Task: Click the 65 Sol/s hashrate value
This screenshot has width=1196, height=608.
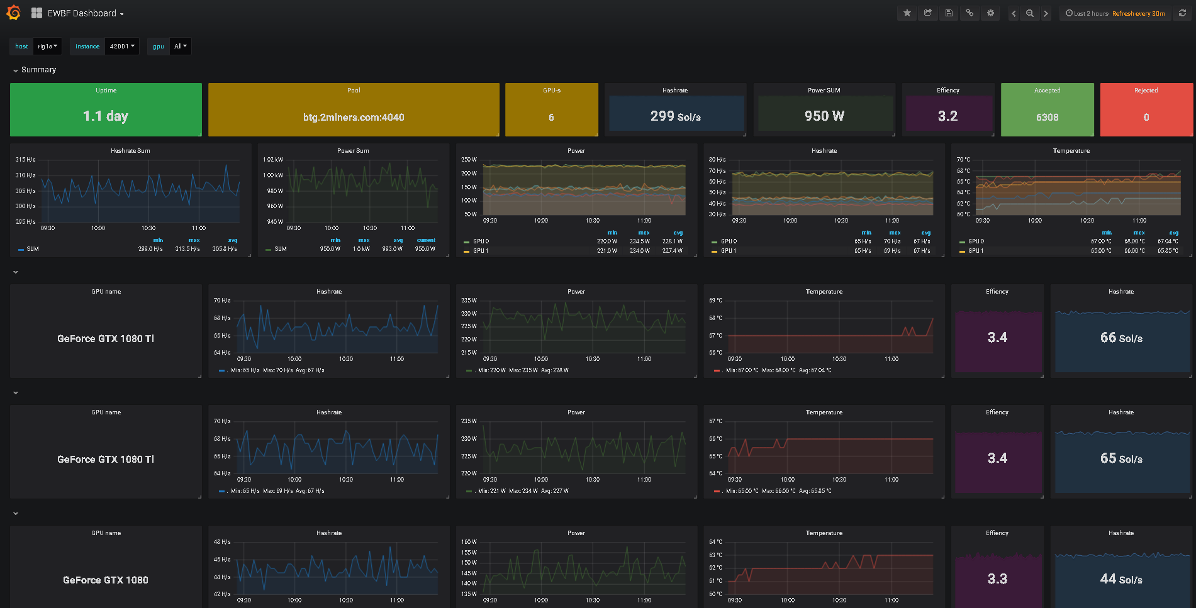Action: point(1121,458)
